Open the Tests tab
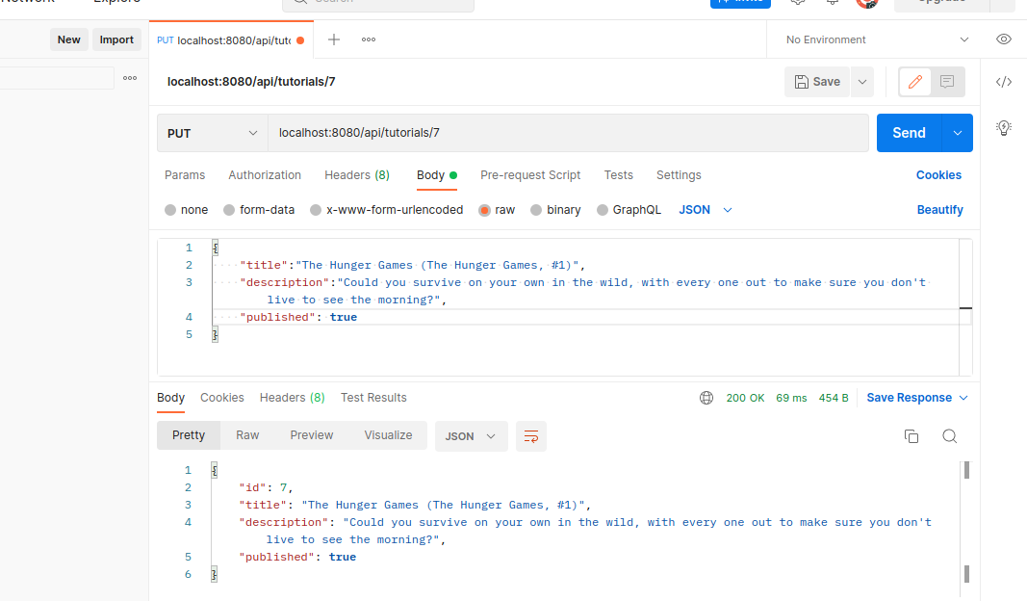Screen dimensions: 1027x601 618,175
